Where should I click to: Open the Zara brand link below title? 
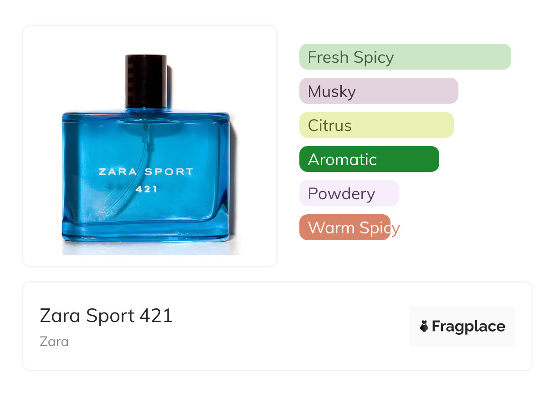pyautogui.click(x=54, y=341)
